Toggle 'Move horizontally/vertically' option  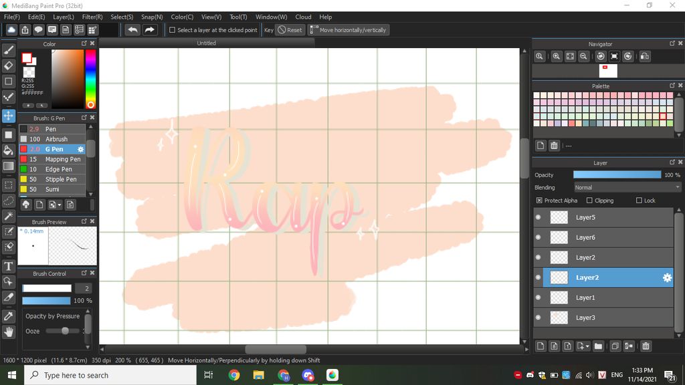point(349,30)
